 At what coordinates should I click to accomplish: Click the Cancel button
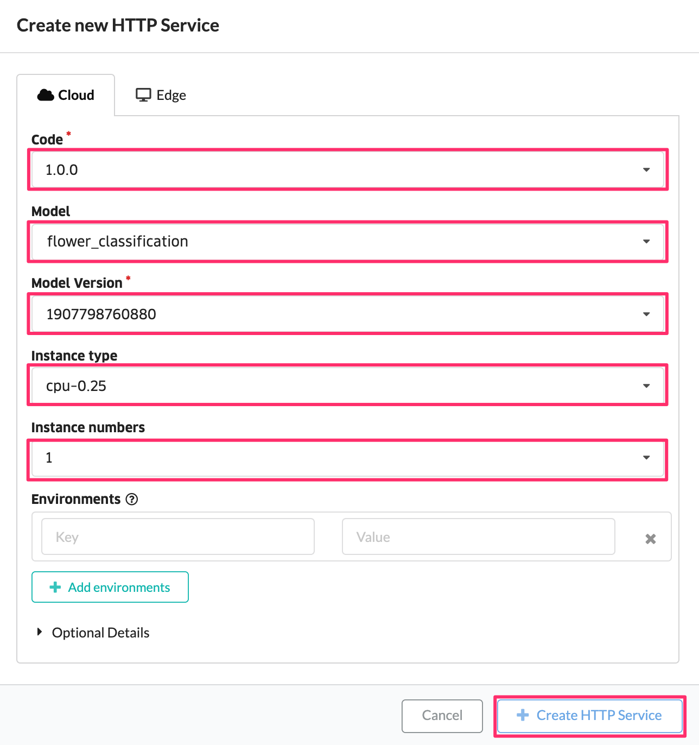point(442,716)
